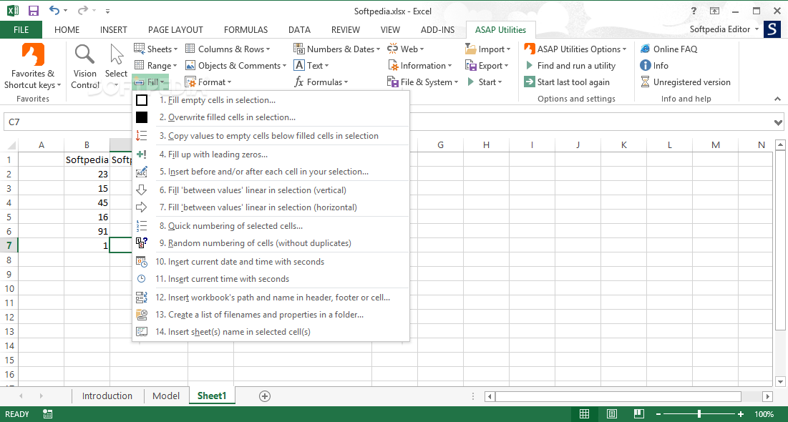Switch to Page Break Preview icon
This screenshot has height=422, width=788.
coord(638,414)
